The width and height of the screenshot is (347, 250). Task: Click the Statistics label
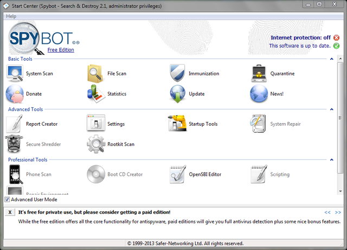point(117,94)
